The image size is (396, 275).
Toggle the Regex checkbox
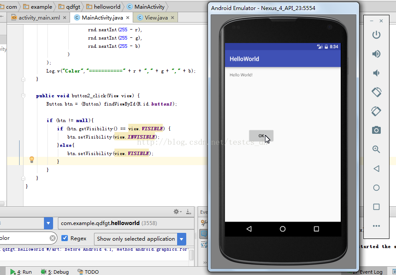click(65, 238)
